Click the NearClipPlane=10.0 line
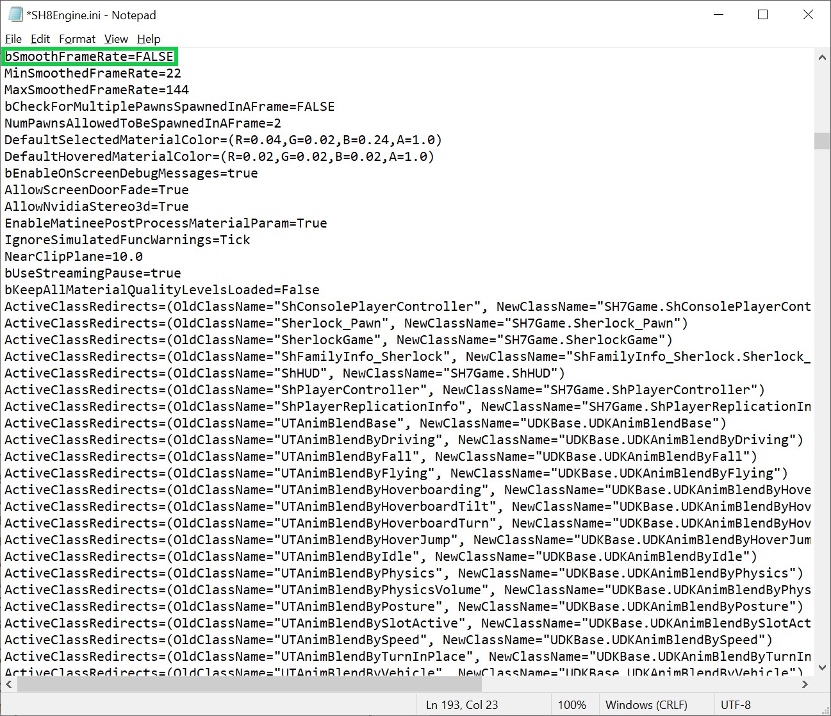Screen dimensions: 831x716 coord(74,256)
